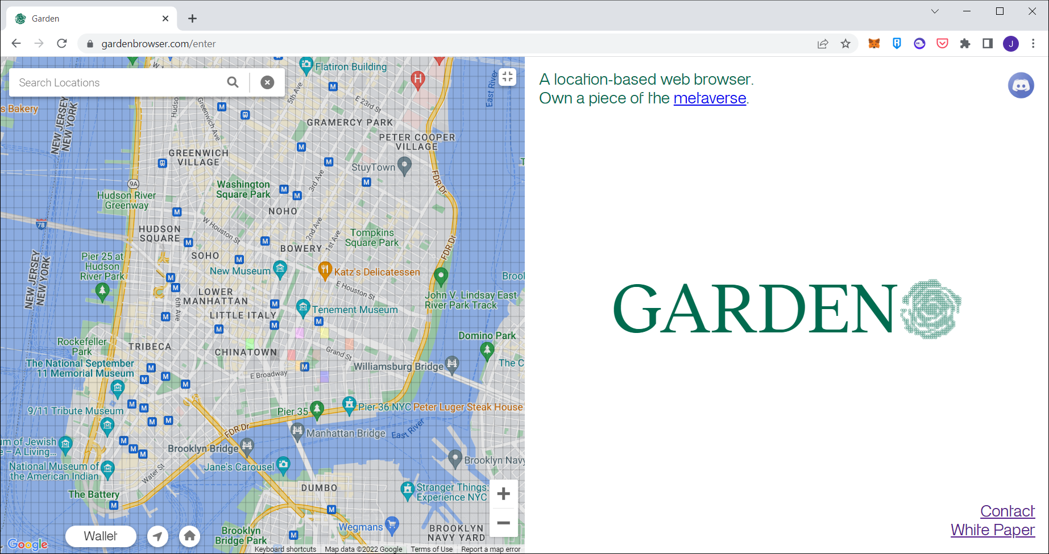Reload the Garden page
1049x554 pixels.
click(62, 44)
